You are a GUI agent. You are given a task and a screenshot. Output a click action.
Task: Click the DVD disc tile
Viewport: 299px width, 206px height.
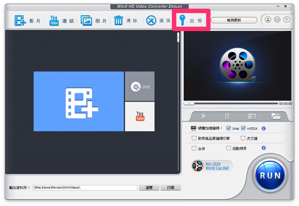coord(140,86)
